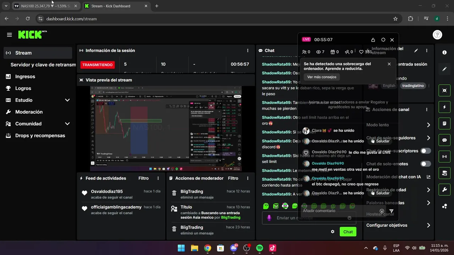Image resolution: width=454 pixels, height=255 pixels.
Task: Click the green Chat send button
Action: [348, 232]
